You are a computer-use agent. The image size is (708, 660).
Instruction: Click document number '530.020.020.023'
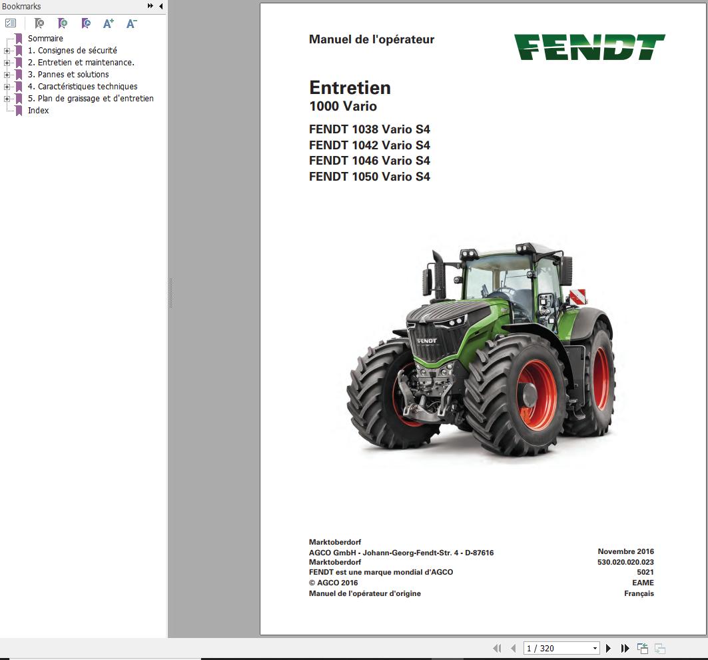click(625, 562)
